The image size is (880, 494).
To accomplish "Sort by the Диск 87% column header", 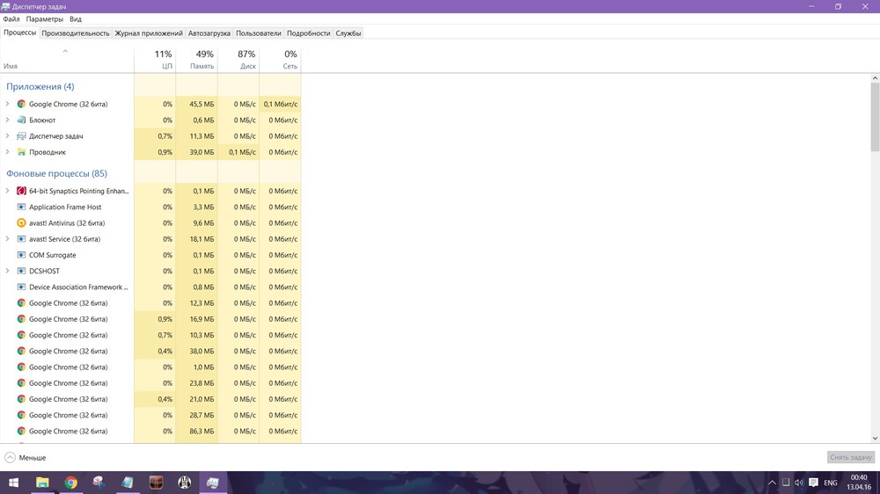I will 238,60.
